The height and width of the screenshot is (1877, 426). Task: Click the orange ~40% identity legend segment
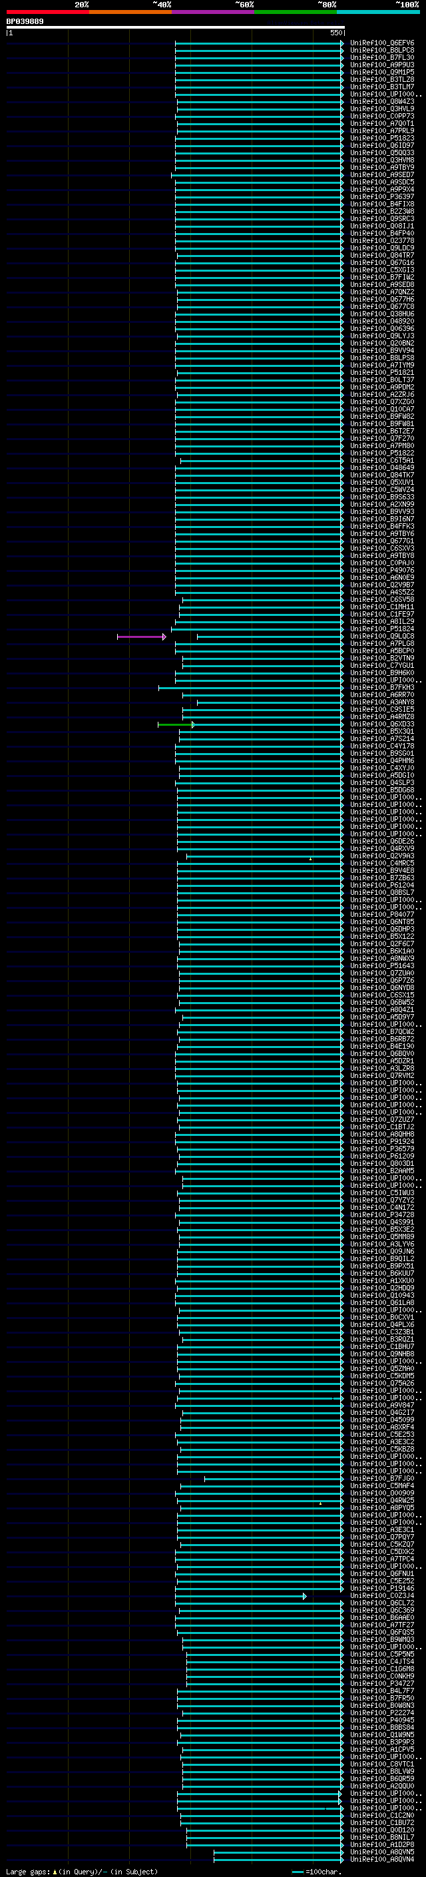[x=130, y=12]
